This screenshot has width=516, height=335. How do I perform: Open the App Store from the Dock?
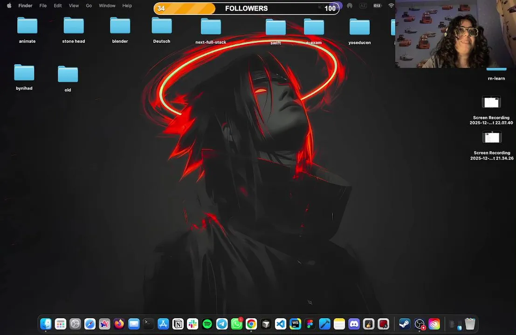163,324
